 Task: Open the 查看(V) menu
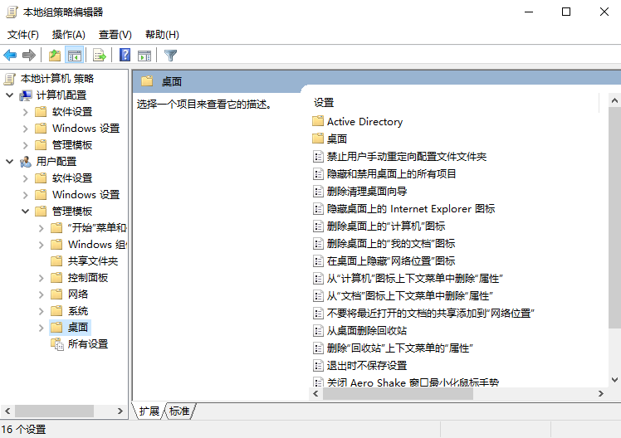(x=115, y=35)
